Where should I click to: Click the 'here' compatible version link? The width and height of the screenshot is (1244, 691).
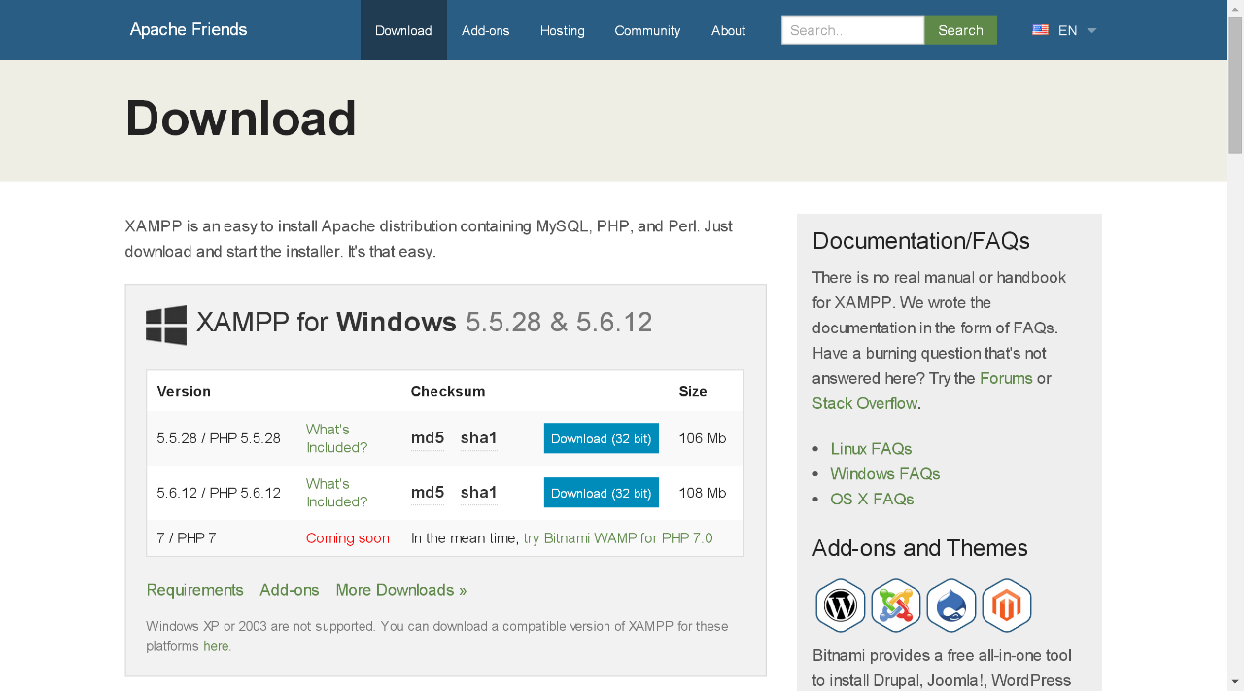[x=216, y=646]
